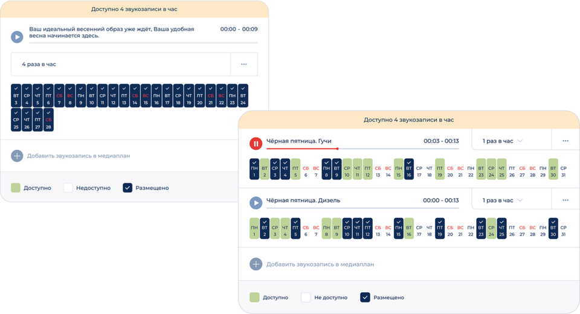580x314 pixels.
Task: Open three-dots menu next to 4 раза в час
Action: (x=243, y=64)
